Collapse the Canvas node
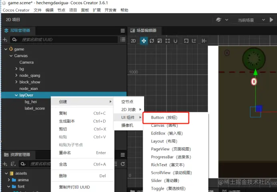This screenshot has width=277, height=192. pyautogui.click(x=11, y=56)
